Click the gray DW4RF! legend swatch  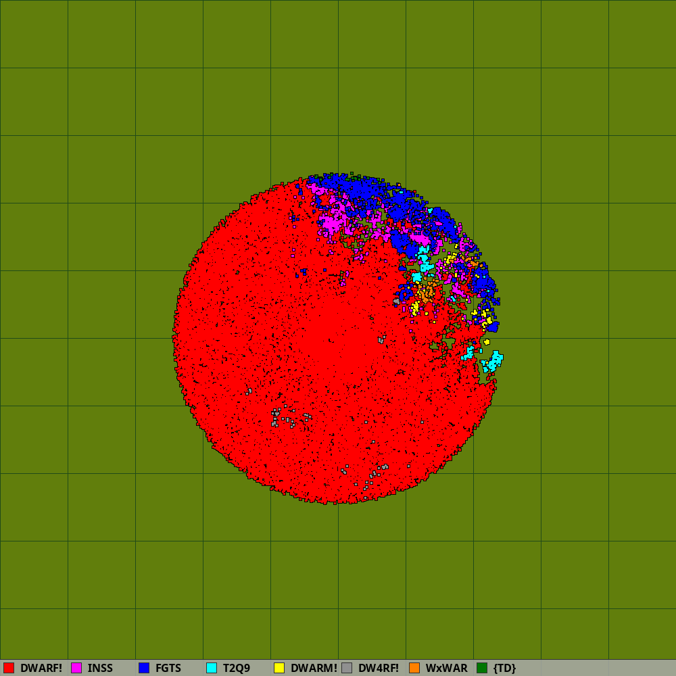[347, 668]
